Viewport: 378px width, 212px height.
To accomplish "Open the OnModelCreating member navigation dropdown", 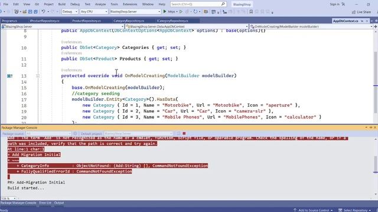I will (311, 26).
